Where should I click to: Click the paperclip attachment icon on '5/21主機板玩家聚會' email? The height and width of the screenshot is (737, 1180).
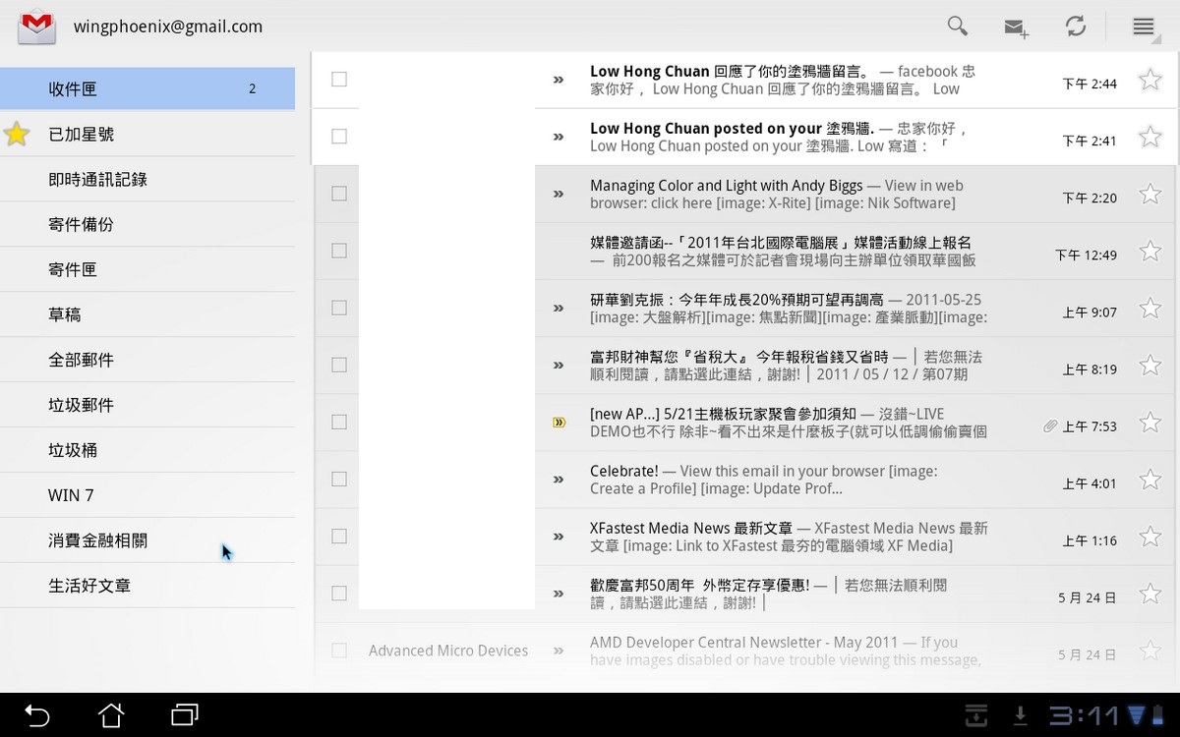click(x=1050, y=426)
